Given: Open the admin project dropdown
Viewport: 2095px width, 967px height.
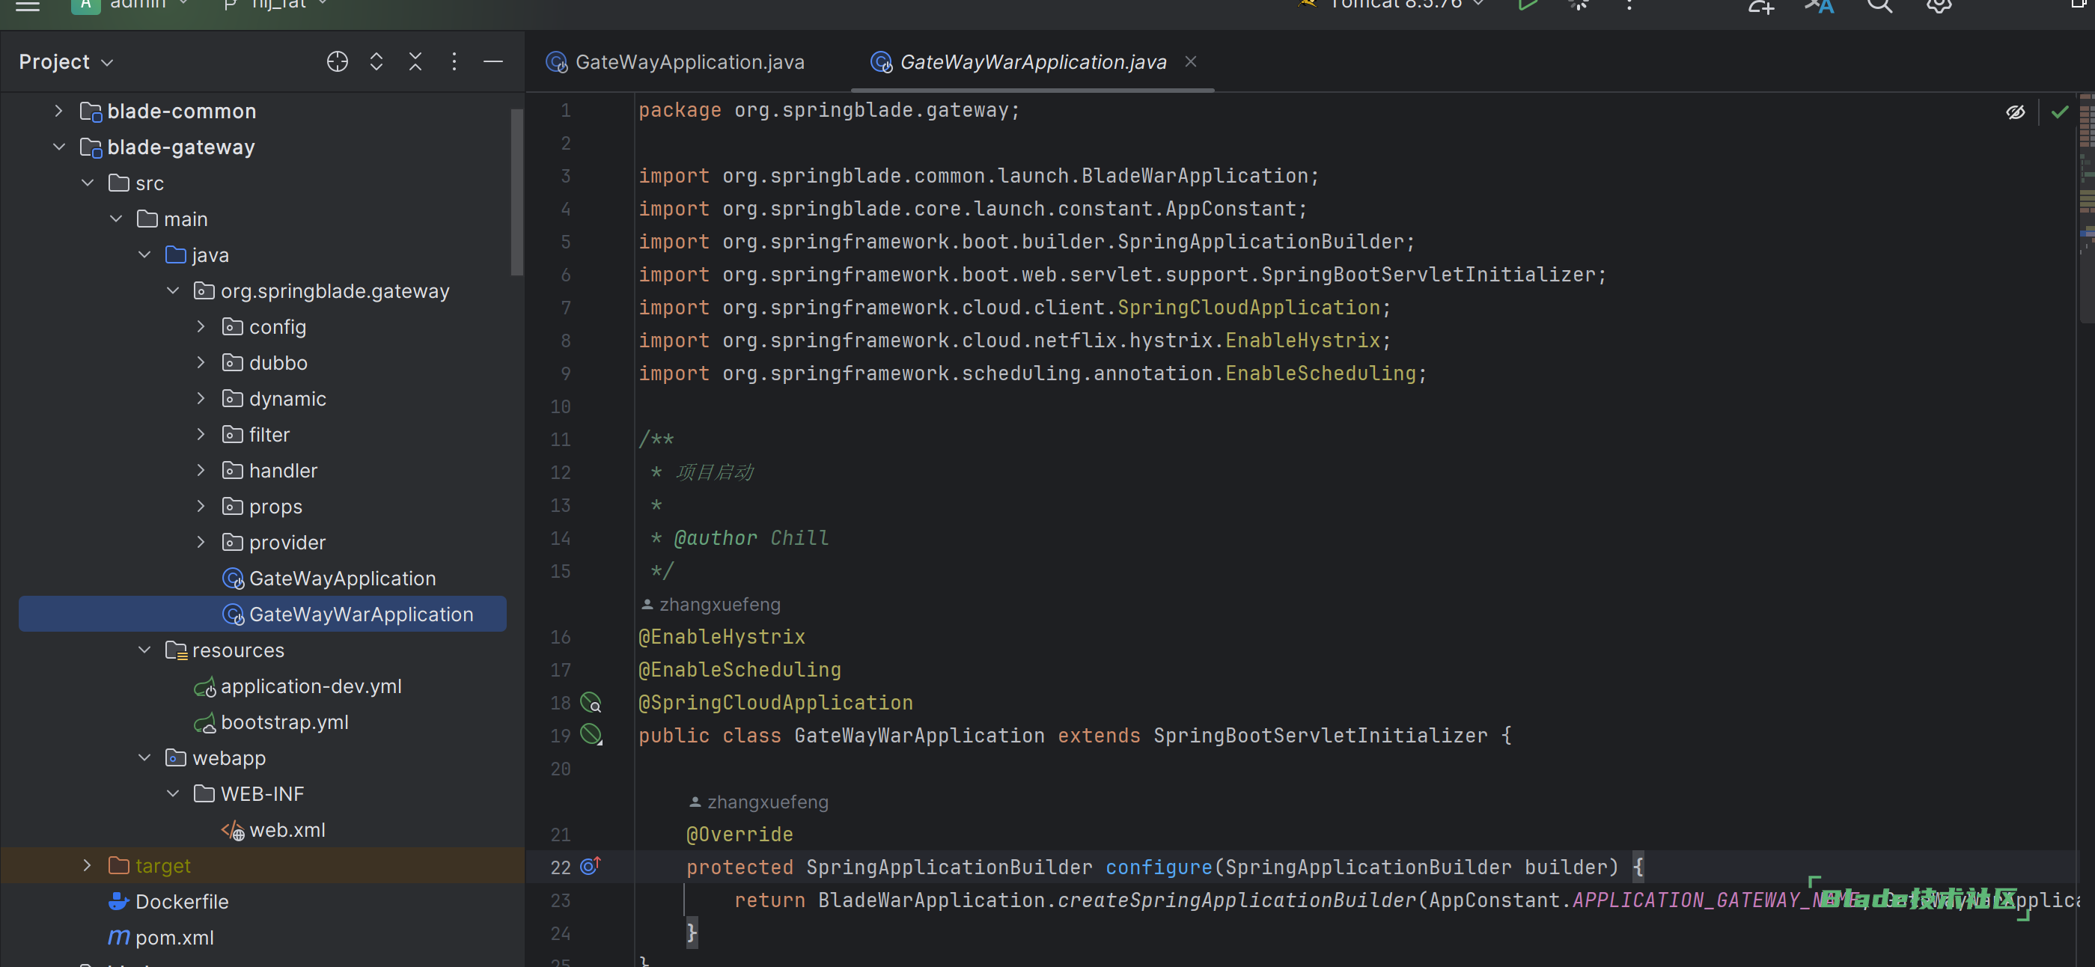Looking at the screenshot, I should click(x=132, y=5).
